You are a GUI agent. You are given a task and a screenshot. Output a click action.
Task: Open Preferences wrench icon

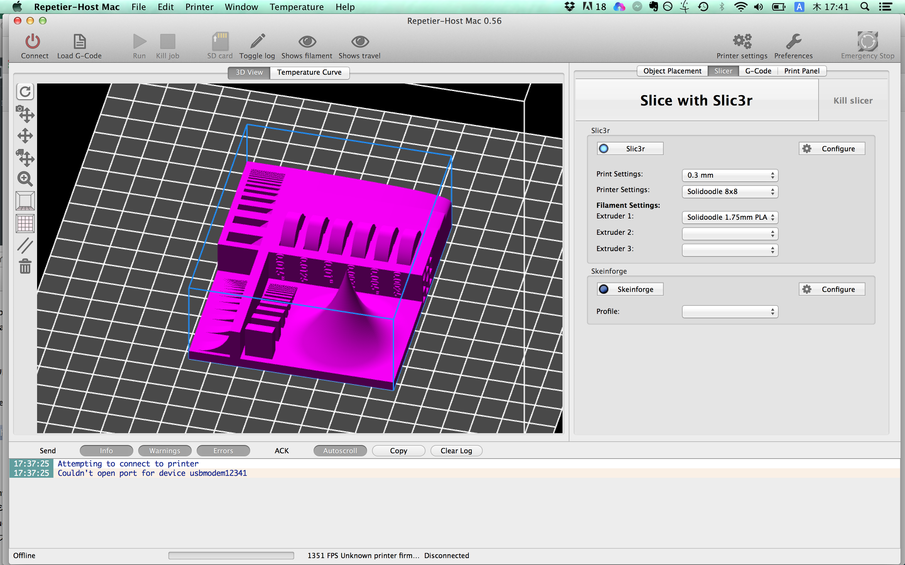tap(793, 41)
